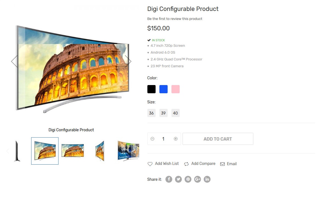Share the product on LinkedIn
318x201 pixels.
207,179
